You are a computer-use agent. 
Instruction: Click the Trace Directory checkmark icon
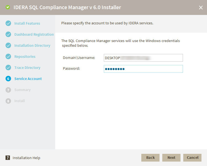(8, 68)
